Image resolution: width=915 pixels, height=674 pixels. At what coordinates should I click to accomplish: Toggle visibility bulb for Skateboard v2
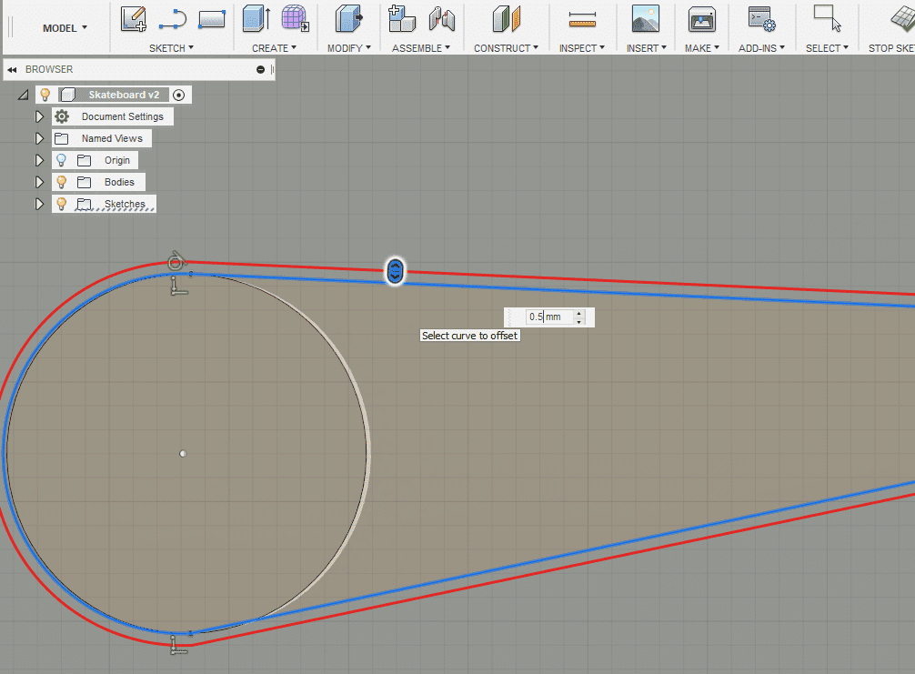[x=45, y=95]
